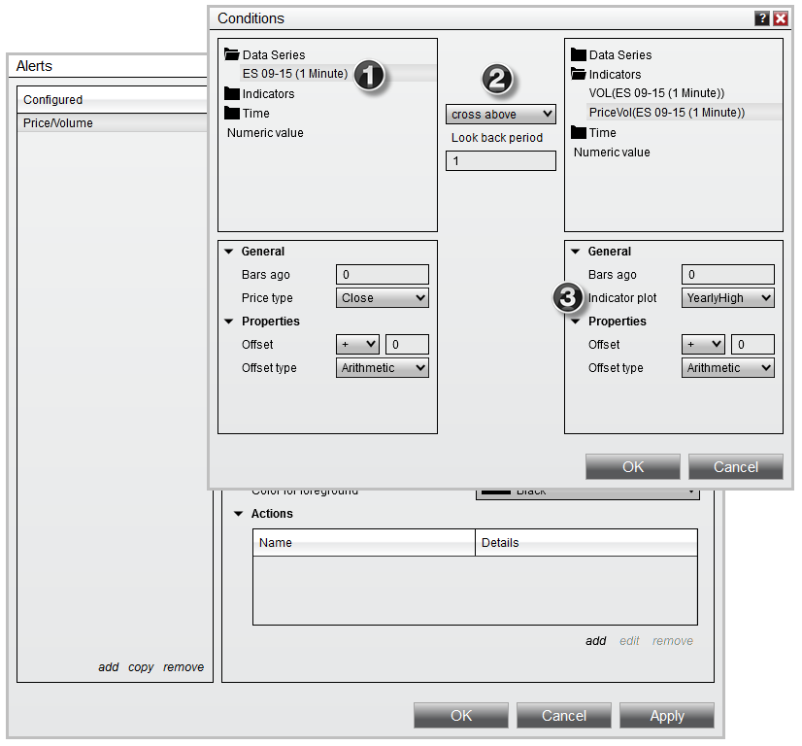802x746 pixels.
Task: Select ES 09-15 (1 Minute) data series
Action: pos(295,74)
